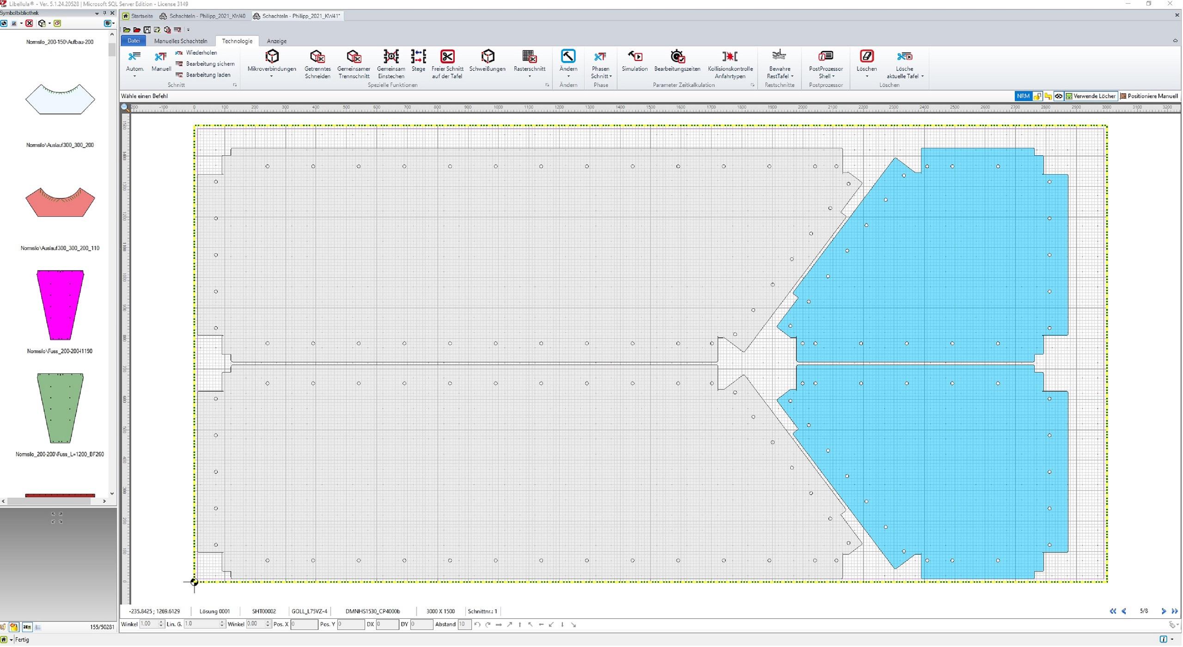This screenshot has height=647, width=1183.
Task: Click the Mikroverbindungen icon
Action: pyautogui.click(x=272, y=57)
